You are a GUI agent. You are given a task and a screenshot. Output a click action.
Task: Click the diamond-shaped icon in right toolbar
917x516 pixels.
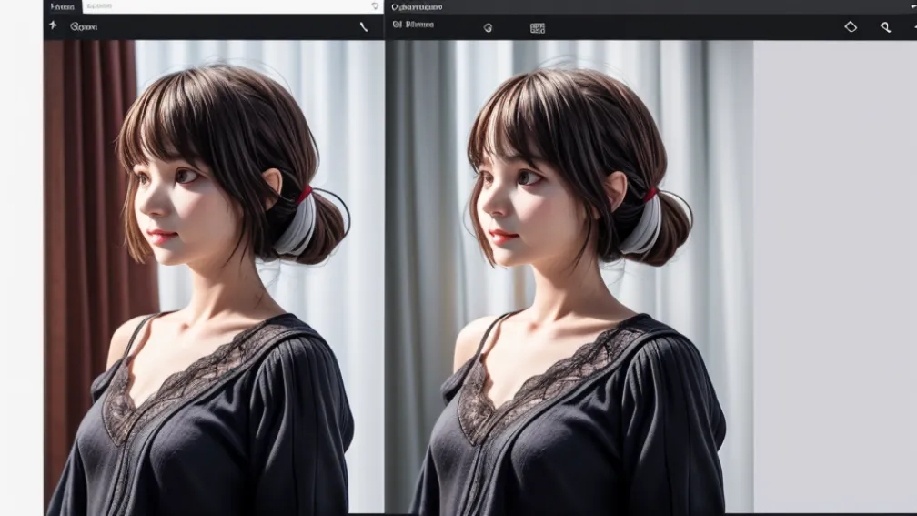(851, 27)
